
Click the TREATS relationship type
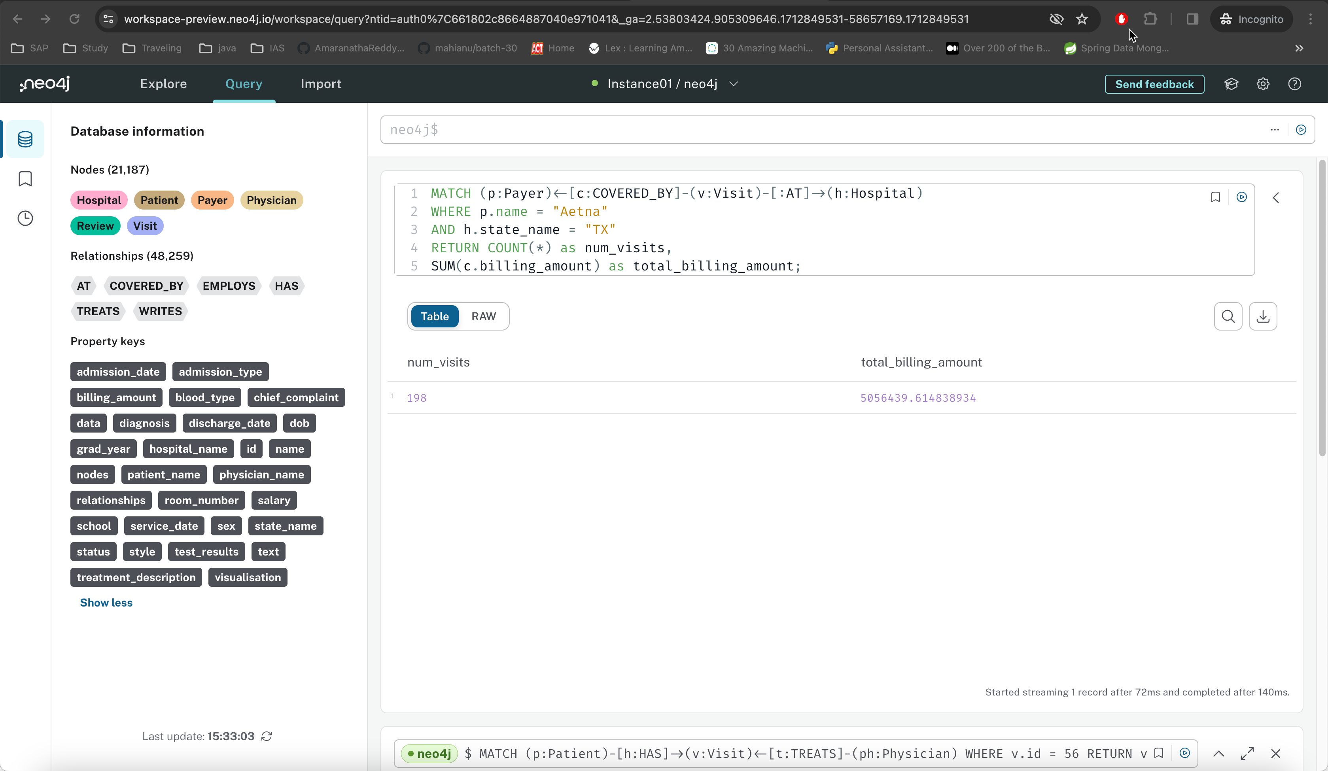coord(98,311)
